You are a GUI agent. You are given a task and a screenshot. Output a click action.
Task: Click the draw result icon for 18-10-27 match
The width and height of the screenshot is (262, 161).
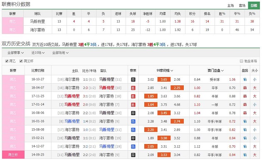coord(133,79)
